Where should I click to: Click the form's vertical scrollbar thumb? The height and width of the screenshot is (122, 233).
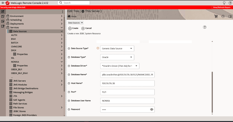point(212,92)
